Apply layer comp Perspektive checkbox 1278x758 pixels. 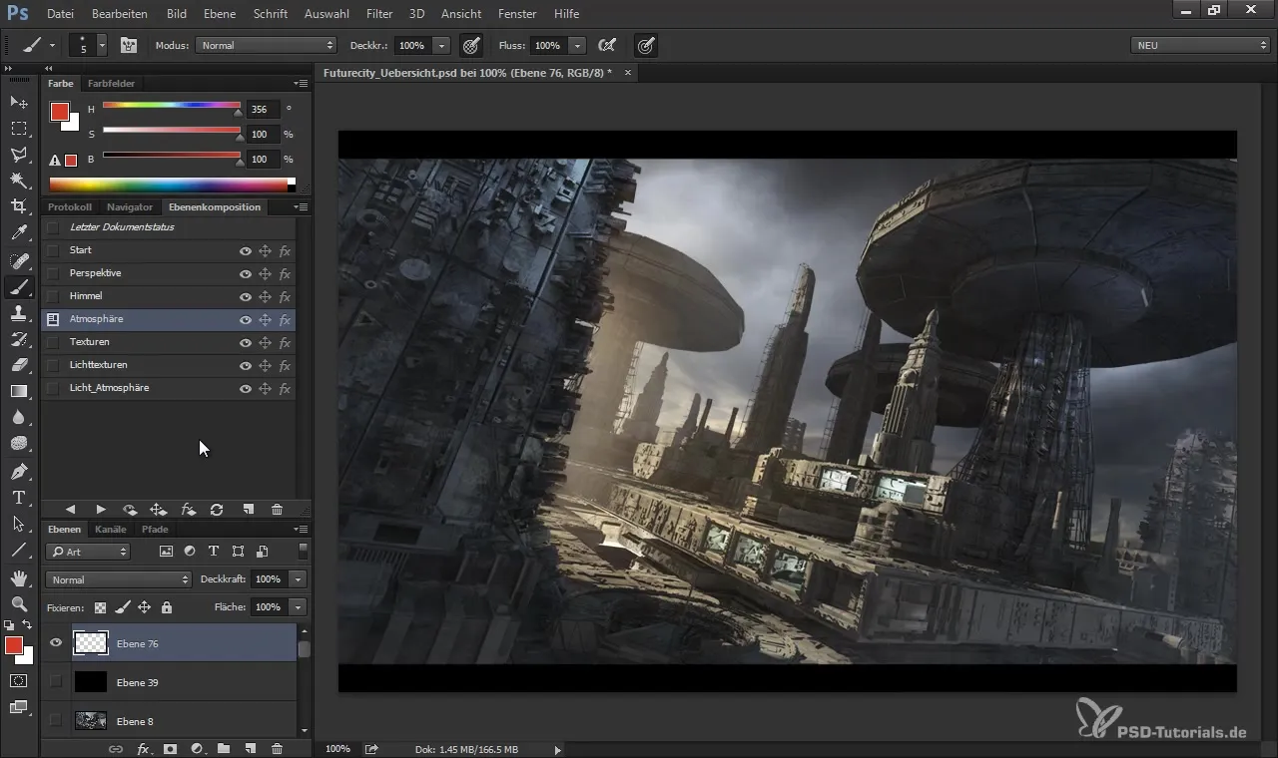tap(53, 273)
